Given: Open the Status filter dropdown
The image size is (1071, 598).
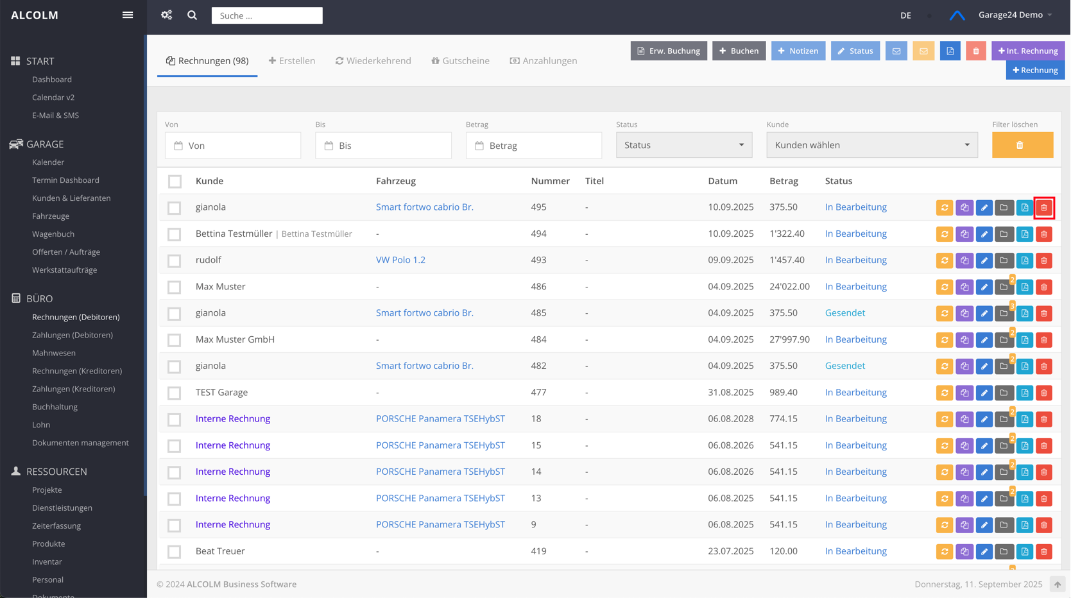Looking at the screenshot, I should [683, 145].
